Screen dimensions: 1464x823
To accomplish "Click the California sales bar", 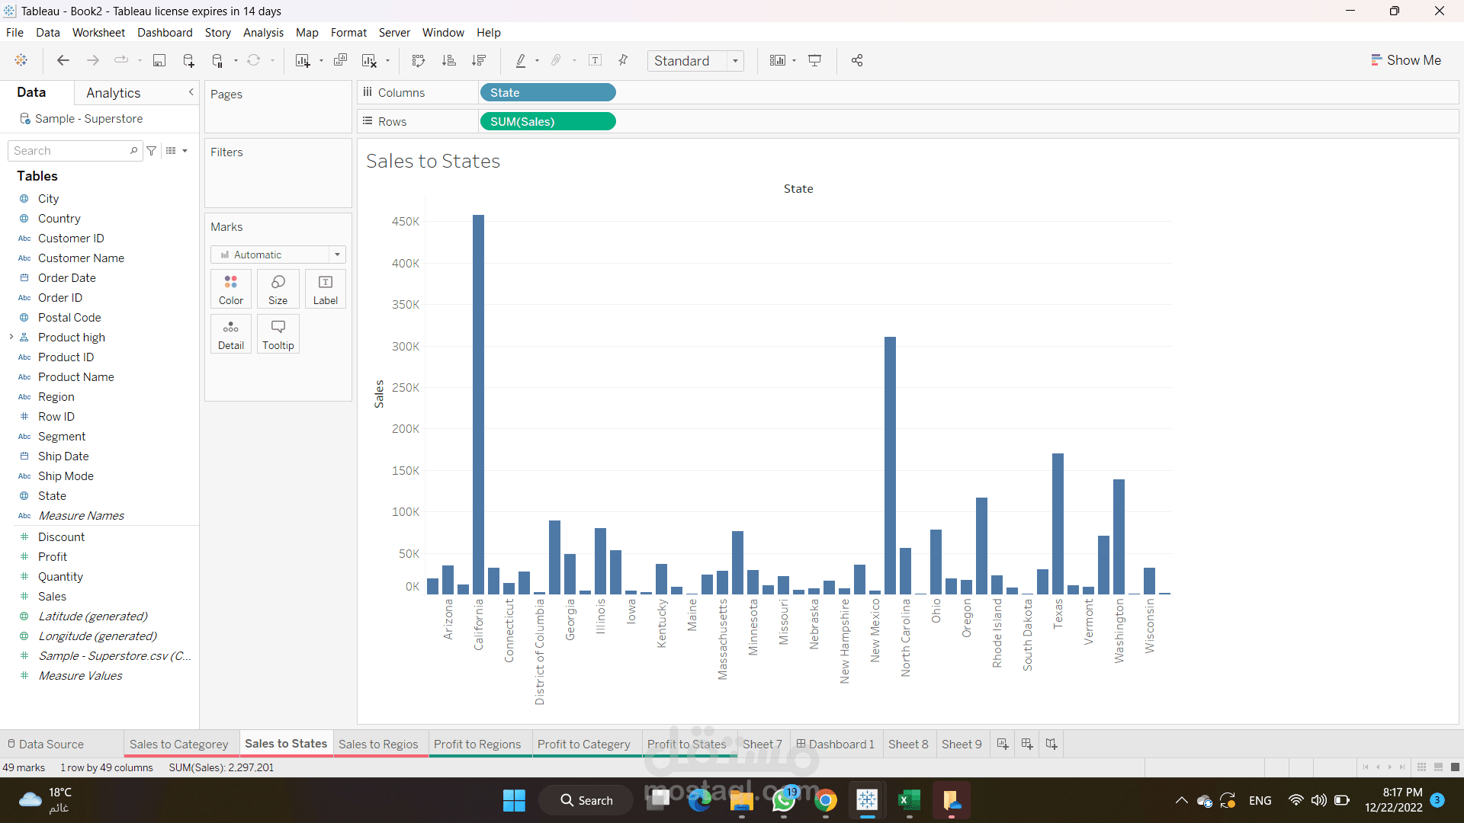I will [478, 405].
